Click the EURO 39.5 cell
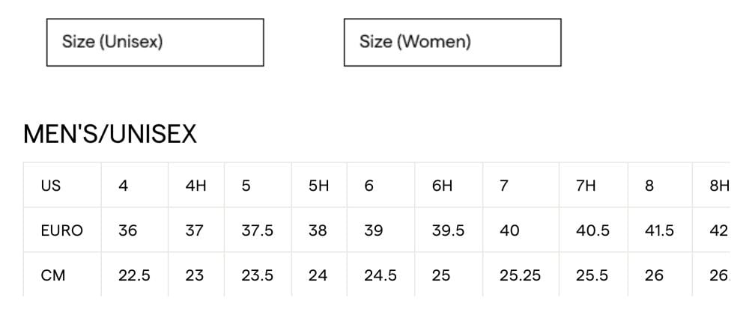Screen dimensions: 749x321 tap(448, 230)
